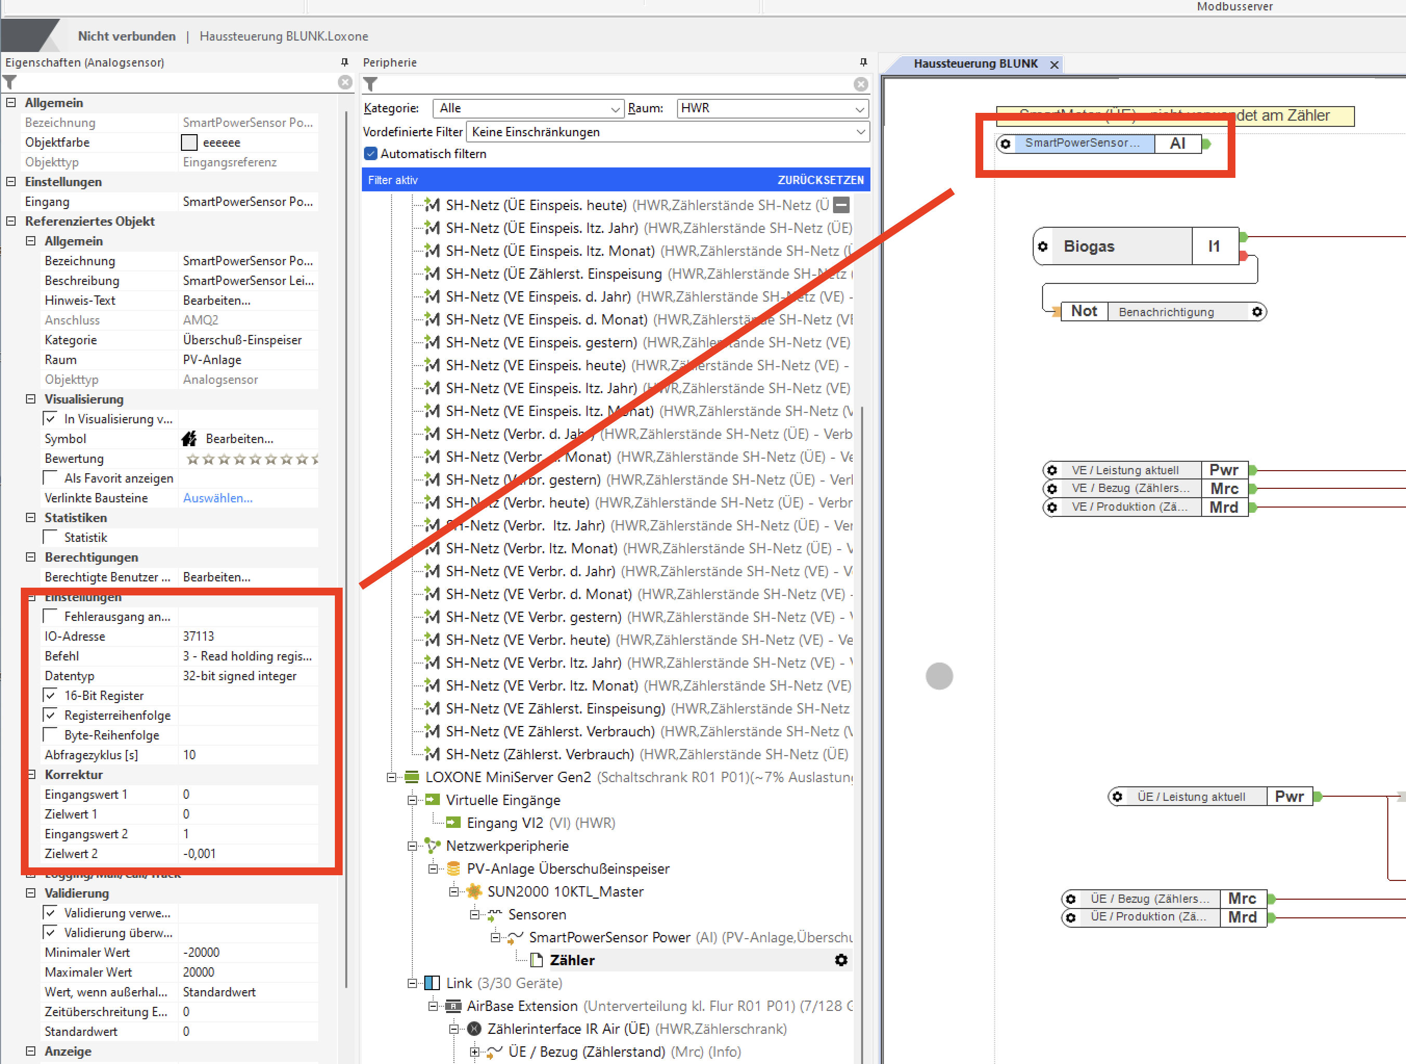Click the Auswählen... link for Verlinkte Bausteine

(x=217, y=498)
